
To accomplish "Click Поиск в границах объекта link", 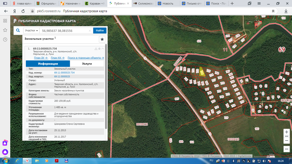I will click(x=86, y=58).
